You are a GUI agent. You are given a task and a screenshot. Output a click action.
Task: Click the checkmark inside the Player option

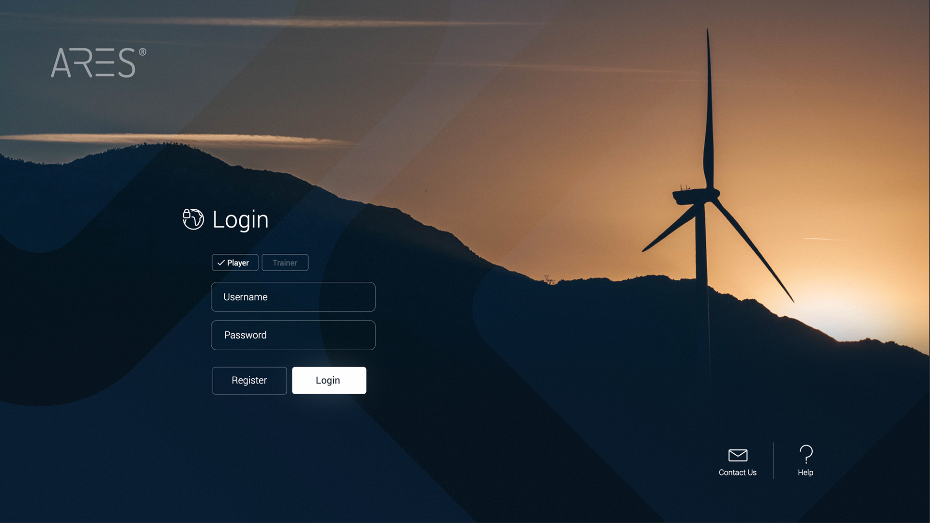[221, 263]
